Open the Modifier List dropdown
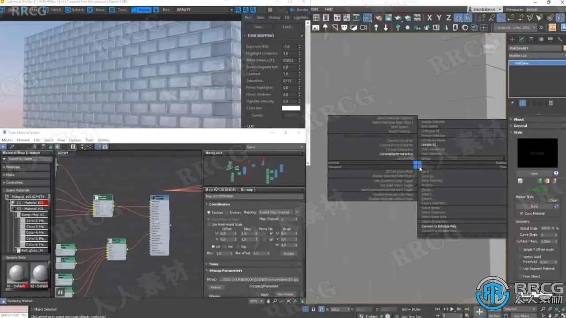This screenshot has height=318, width=566. [x=537, y=56]
